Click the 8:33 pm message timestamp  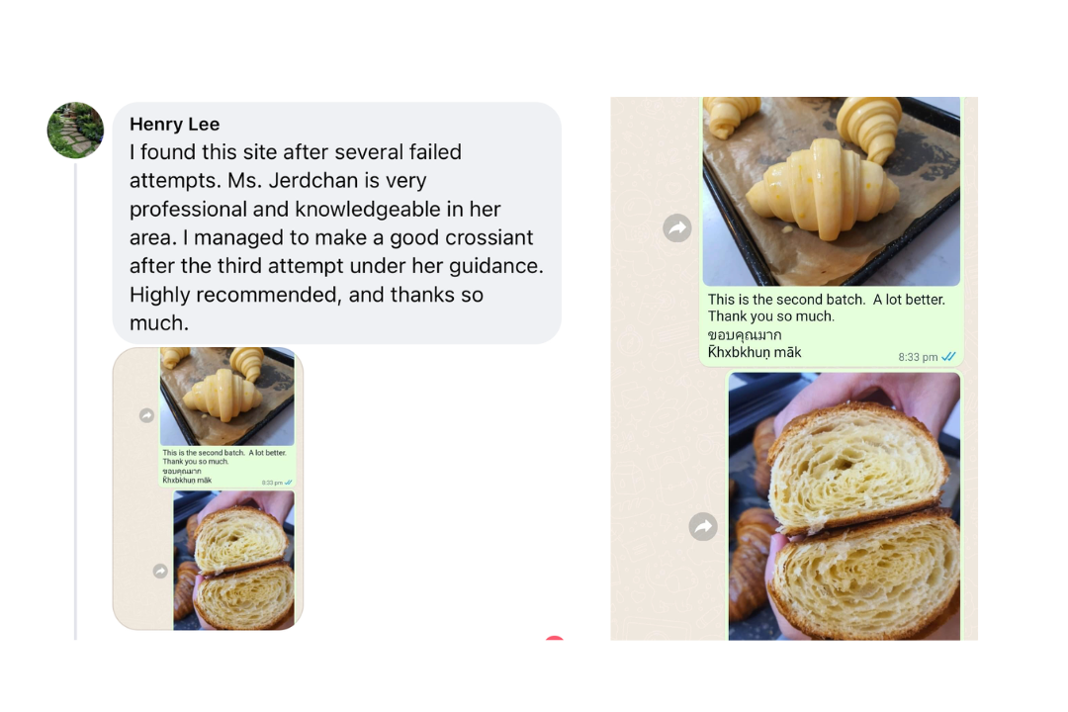click(x=918, y=357)
